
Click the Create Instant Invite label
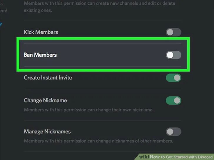(x=48, y=78)
